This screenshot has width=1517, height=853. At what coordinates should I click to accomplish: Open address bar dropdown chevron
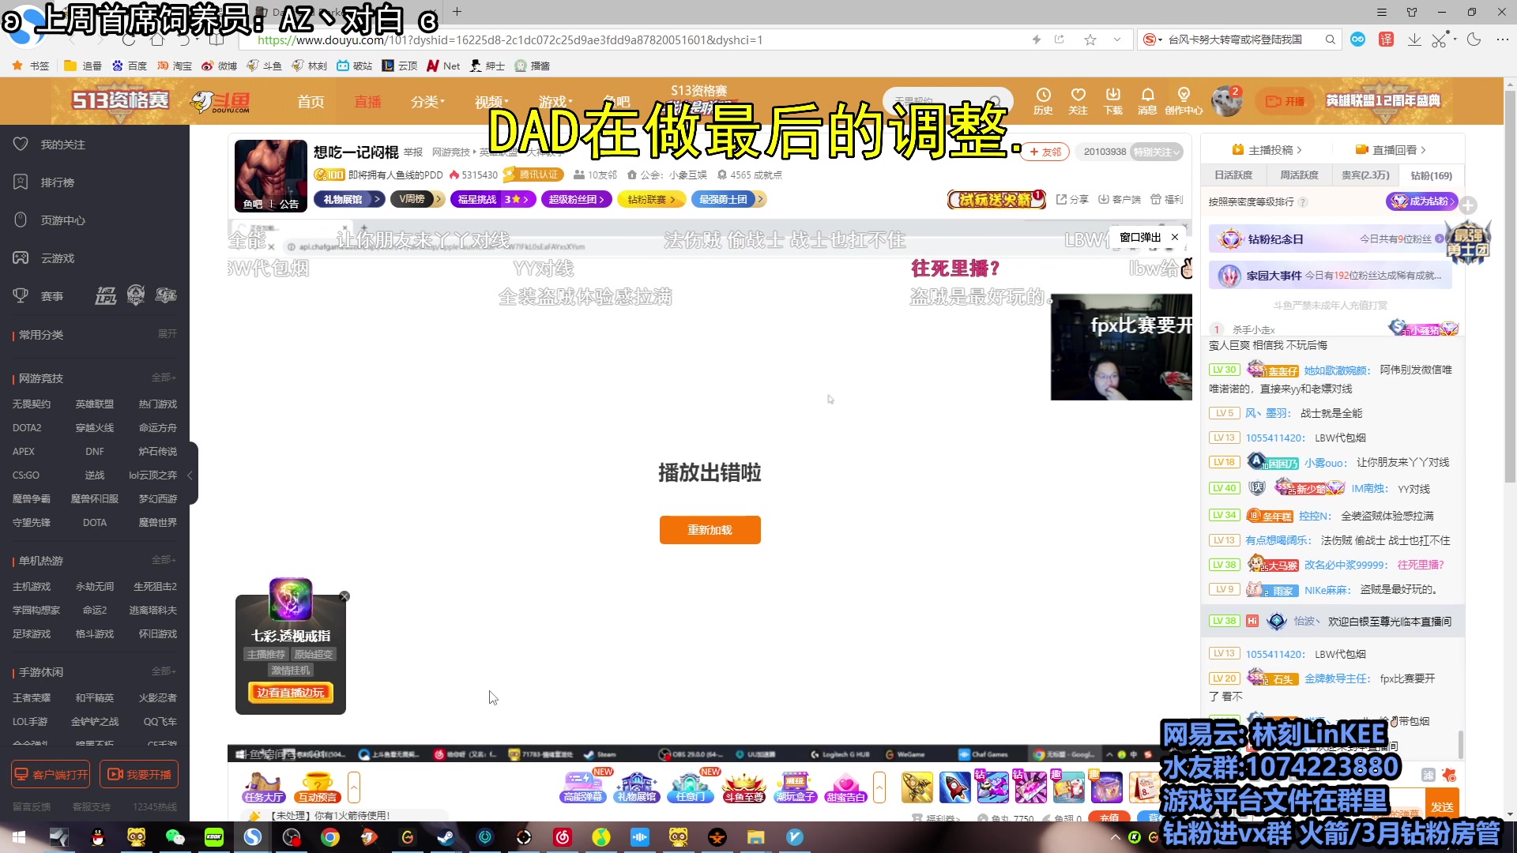pyautogui.click(x=1117, y=39)
